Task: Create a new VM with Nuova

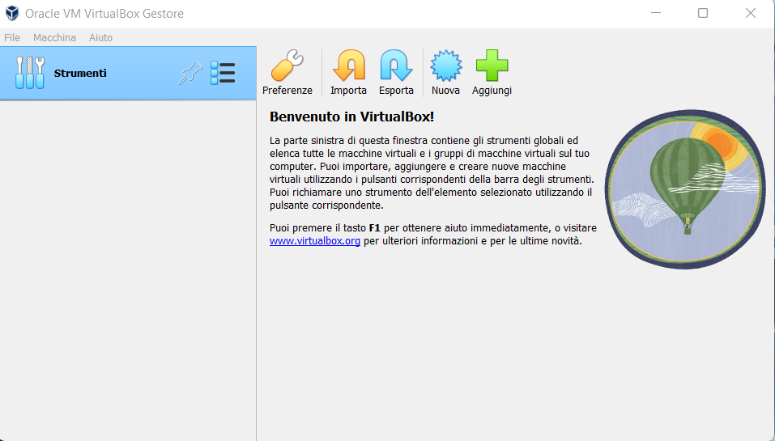Action: point(446,66)
